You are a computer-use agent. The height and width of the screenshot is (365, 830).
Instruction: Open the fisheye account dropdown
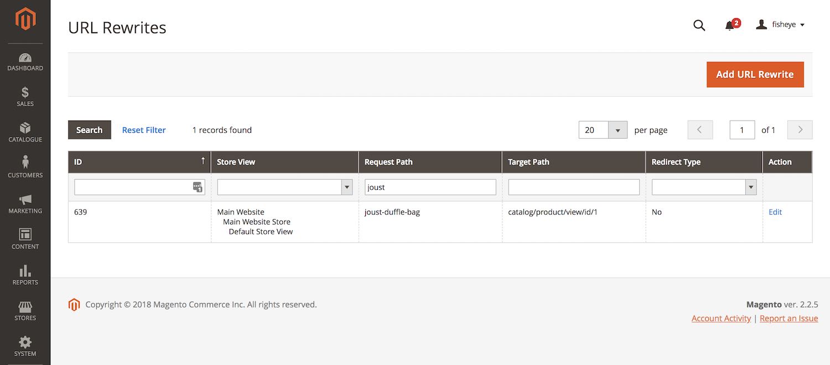[x=780, y=25]
